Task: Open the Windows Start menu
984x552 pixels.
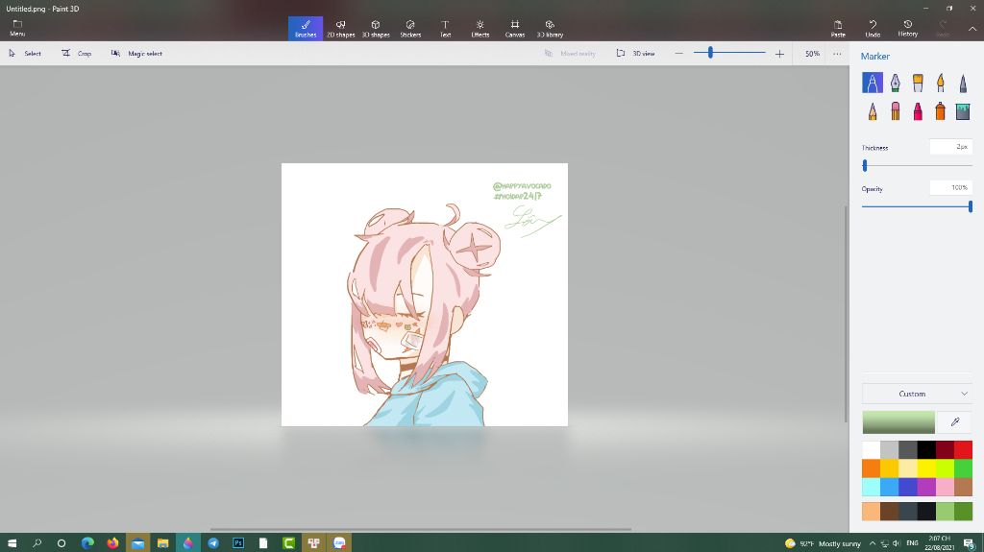Action: coord(12,543)
